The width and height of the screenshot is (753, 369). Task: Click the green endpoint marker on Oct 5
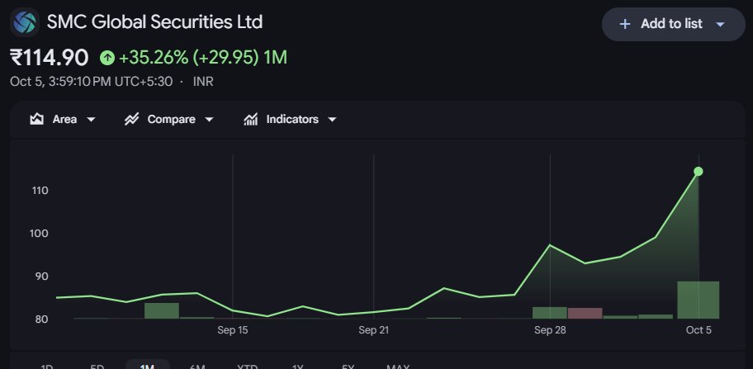[x=699, y=172]
